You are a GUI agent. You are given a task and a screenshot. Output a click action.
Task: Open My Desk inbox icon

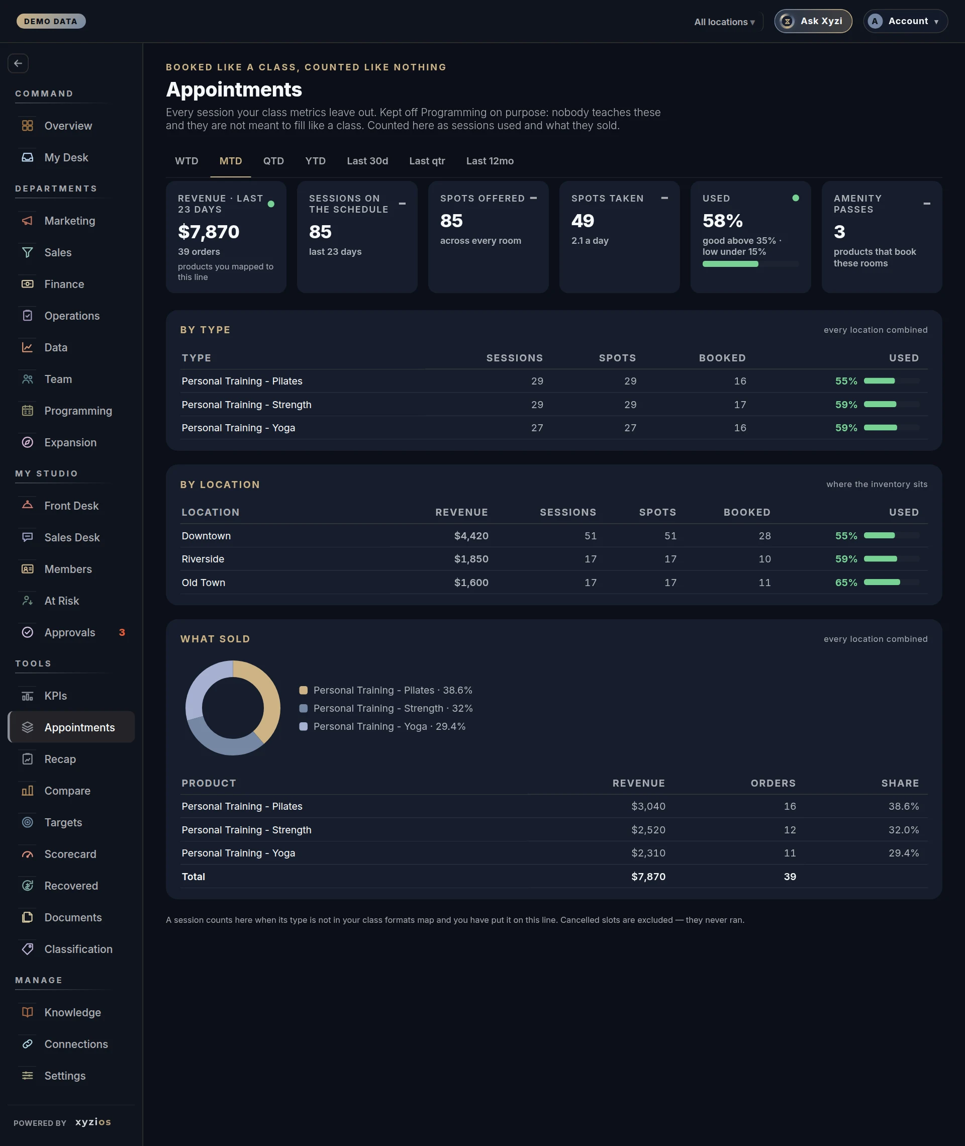(27, 157)
